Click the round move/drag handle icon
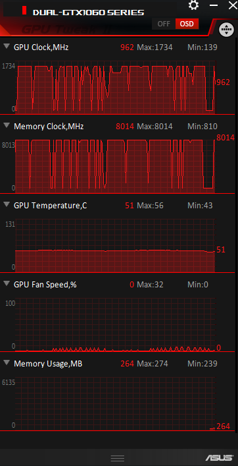 click(226, 30)
